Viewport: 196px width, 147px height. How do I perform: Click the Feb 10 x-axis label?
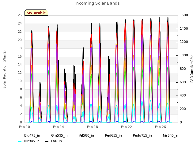coord(24,127)
